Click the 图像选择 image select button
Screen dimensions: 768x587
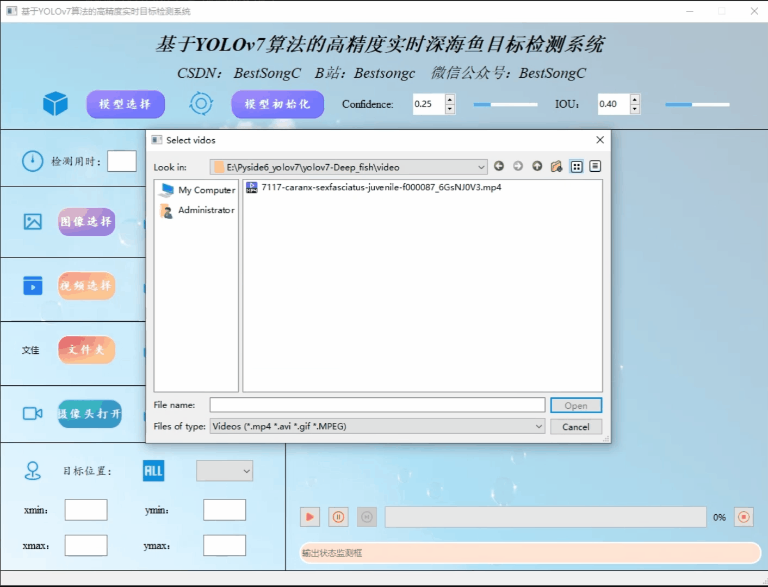[86, 222]
